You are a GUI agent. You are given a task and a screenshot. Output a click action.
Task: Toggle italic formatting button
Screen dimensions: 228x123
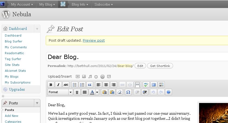(58, 85)
